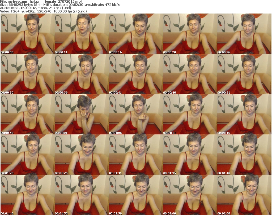This screenshot has height=215, width=272.
Task: Select the thumbnail stamped 00:01:16
Action: pyautogui.click(x=244, y=115)
